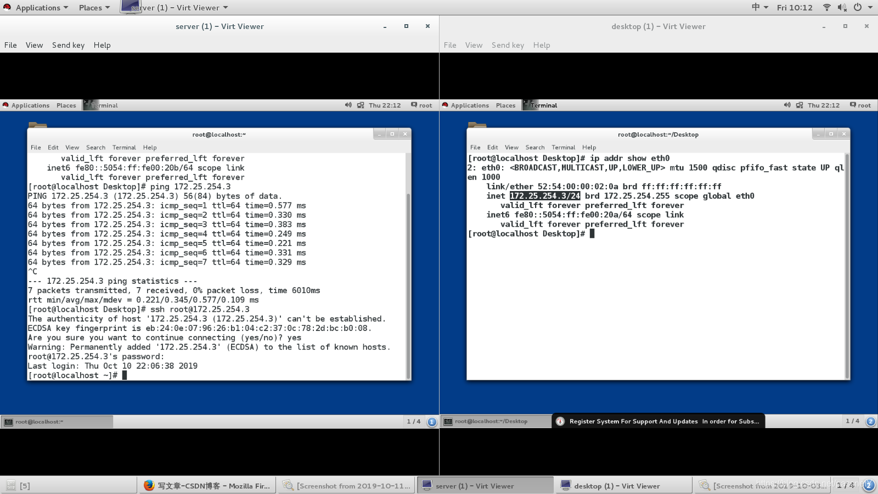
Task: Open File menu in desktop guest terminal
Action: tap(475, 147)
